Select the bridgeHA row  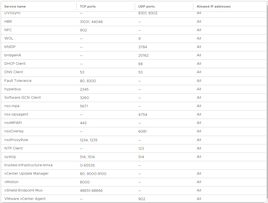click(x=134, y=55)
